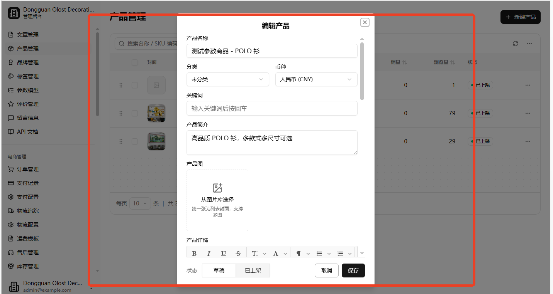Screen dimensions: 553x294
Task: Set product status to 草稿
Action: point(219,270)
